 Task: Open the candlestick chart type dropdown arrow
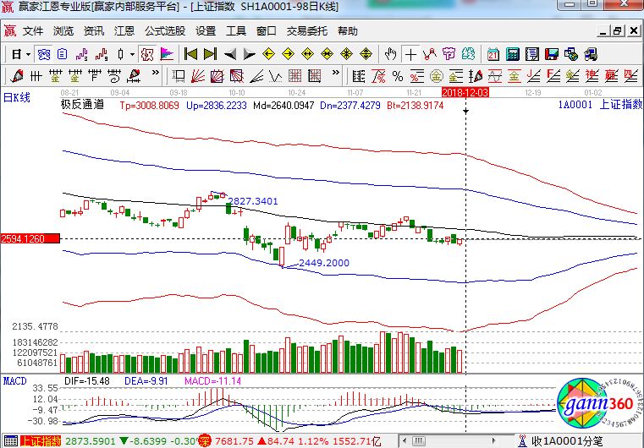point(131,54)
